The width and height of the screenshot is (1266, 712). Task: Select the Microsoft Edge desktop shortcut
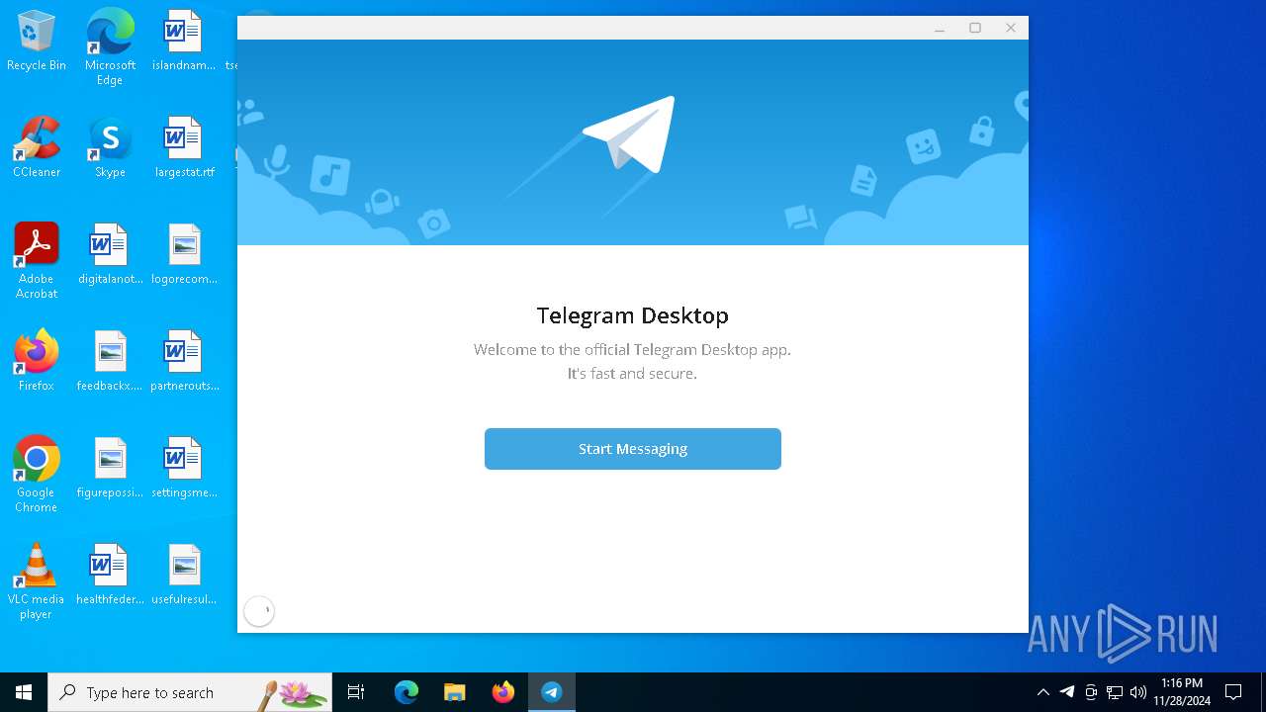coord(110,47)
